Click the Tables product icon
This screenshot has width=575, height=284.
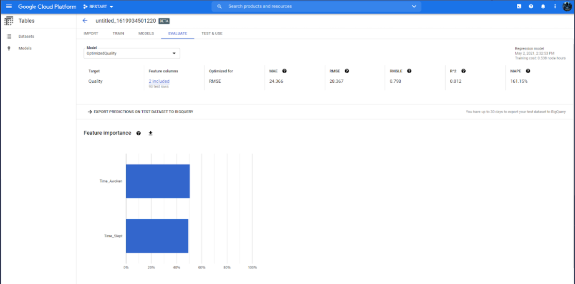click(x=9, y=21)
